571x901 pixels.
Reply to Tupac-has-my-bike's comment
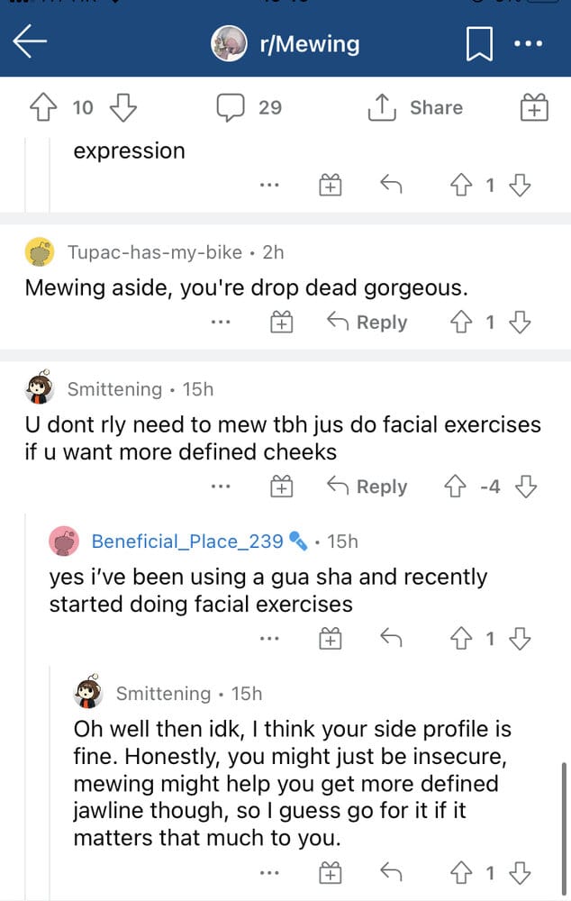[367, 322]
